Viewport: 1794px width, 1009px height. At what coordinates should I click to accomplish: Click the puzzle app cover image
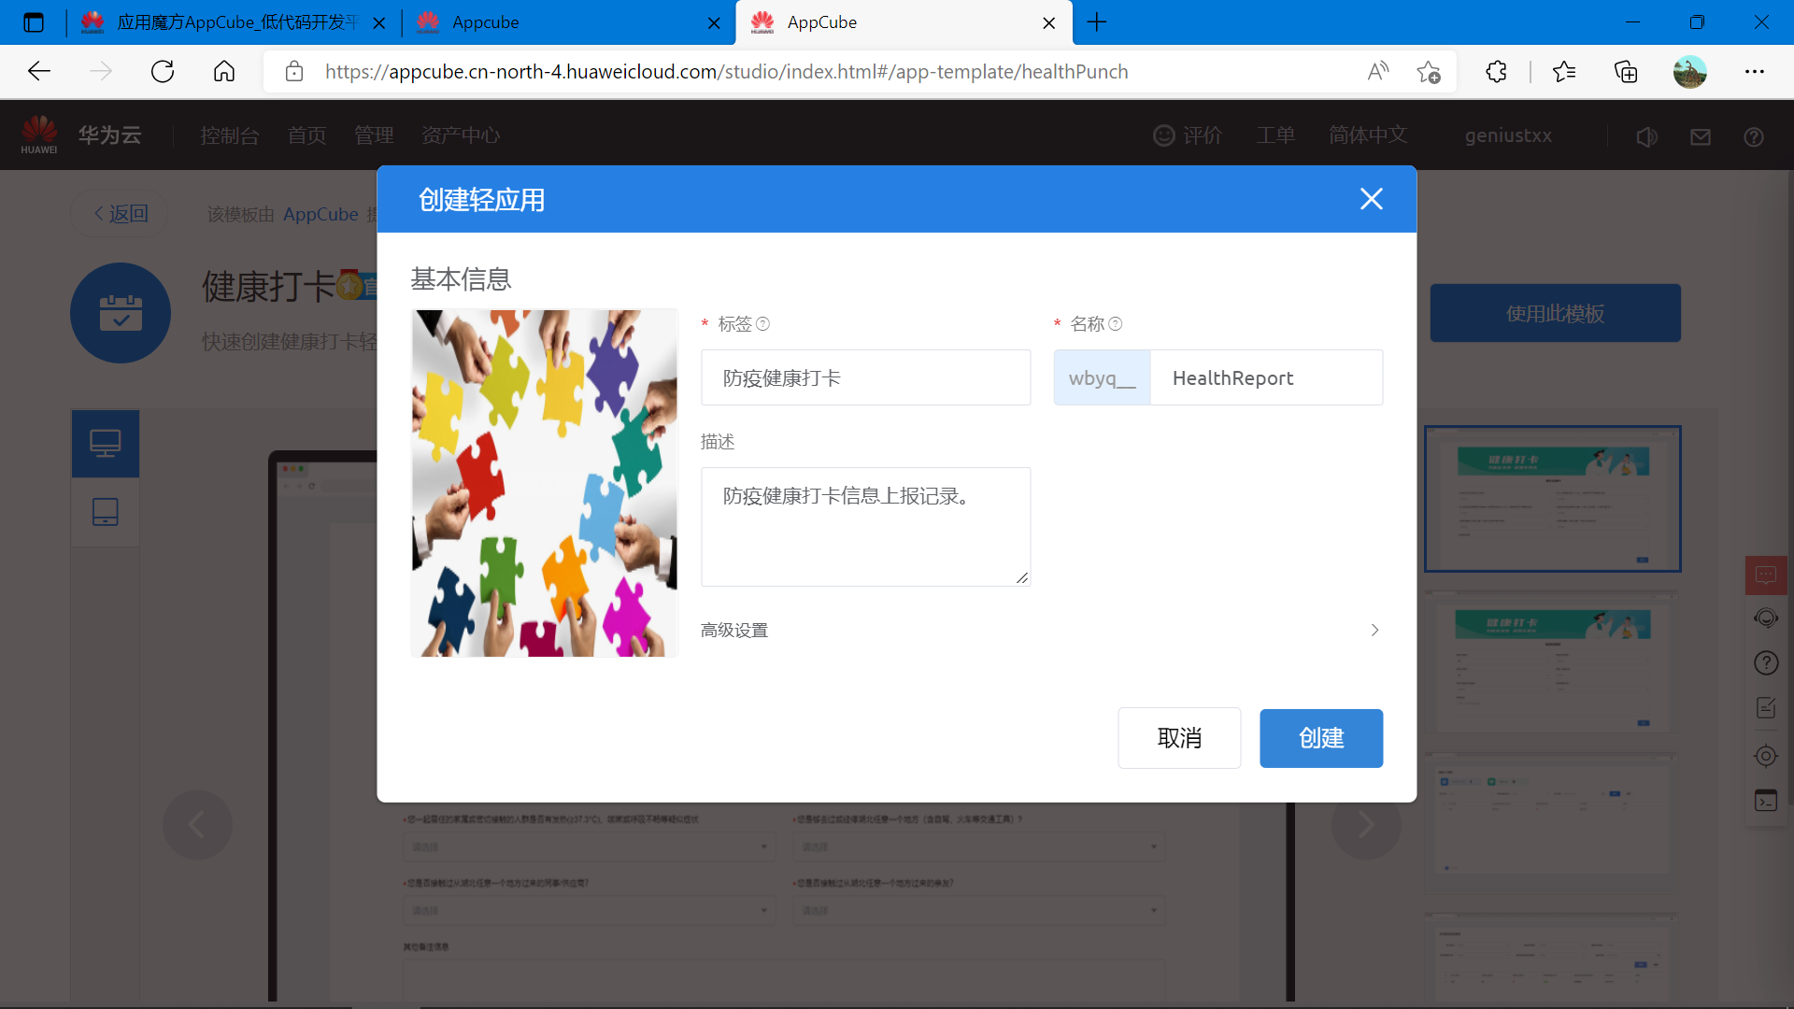545,483
